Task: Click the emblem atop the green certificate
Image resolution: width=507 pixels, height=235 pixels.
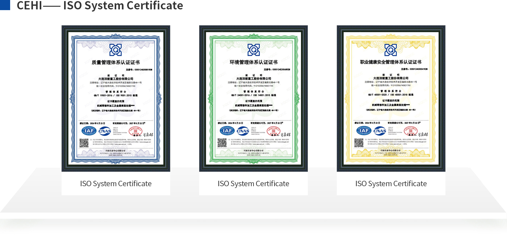Action: tap(253, 50)
